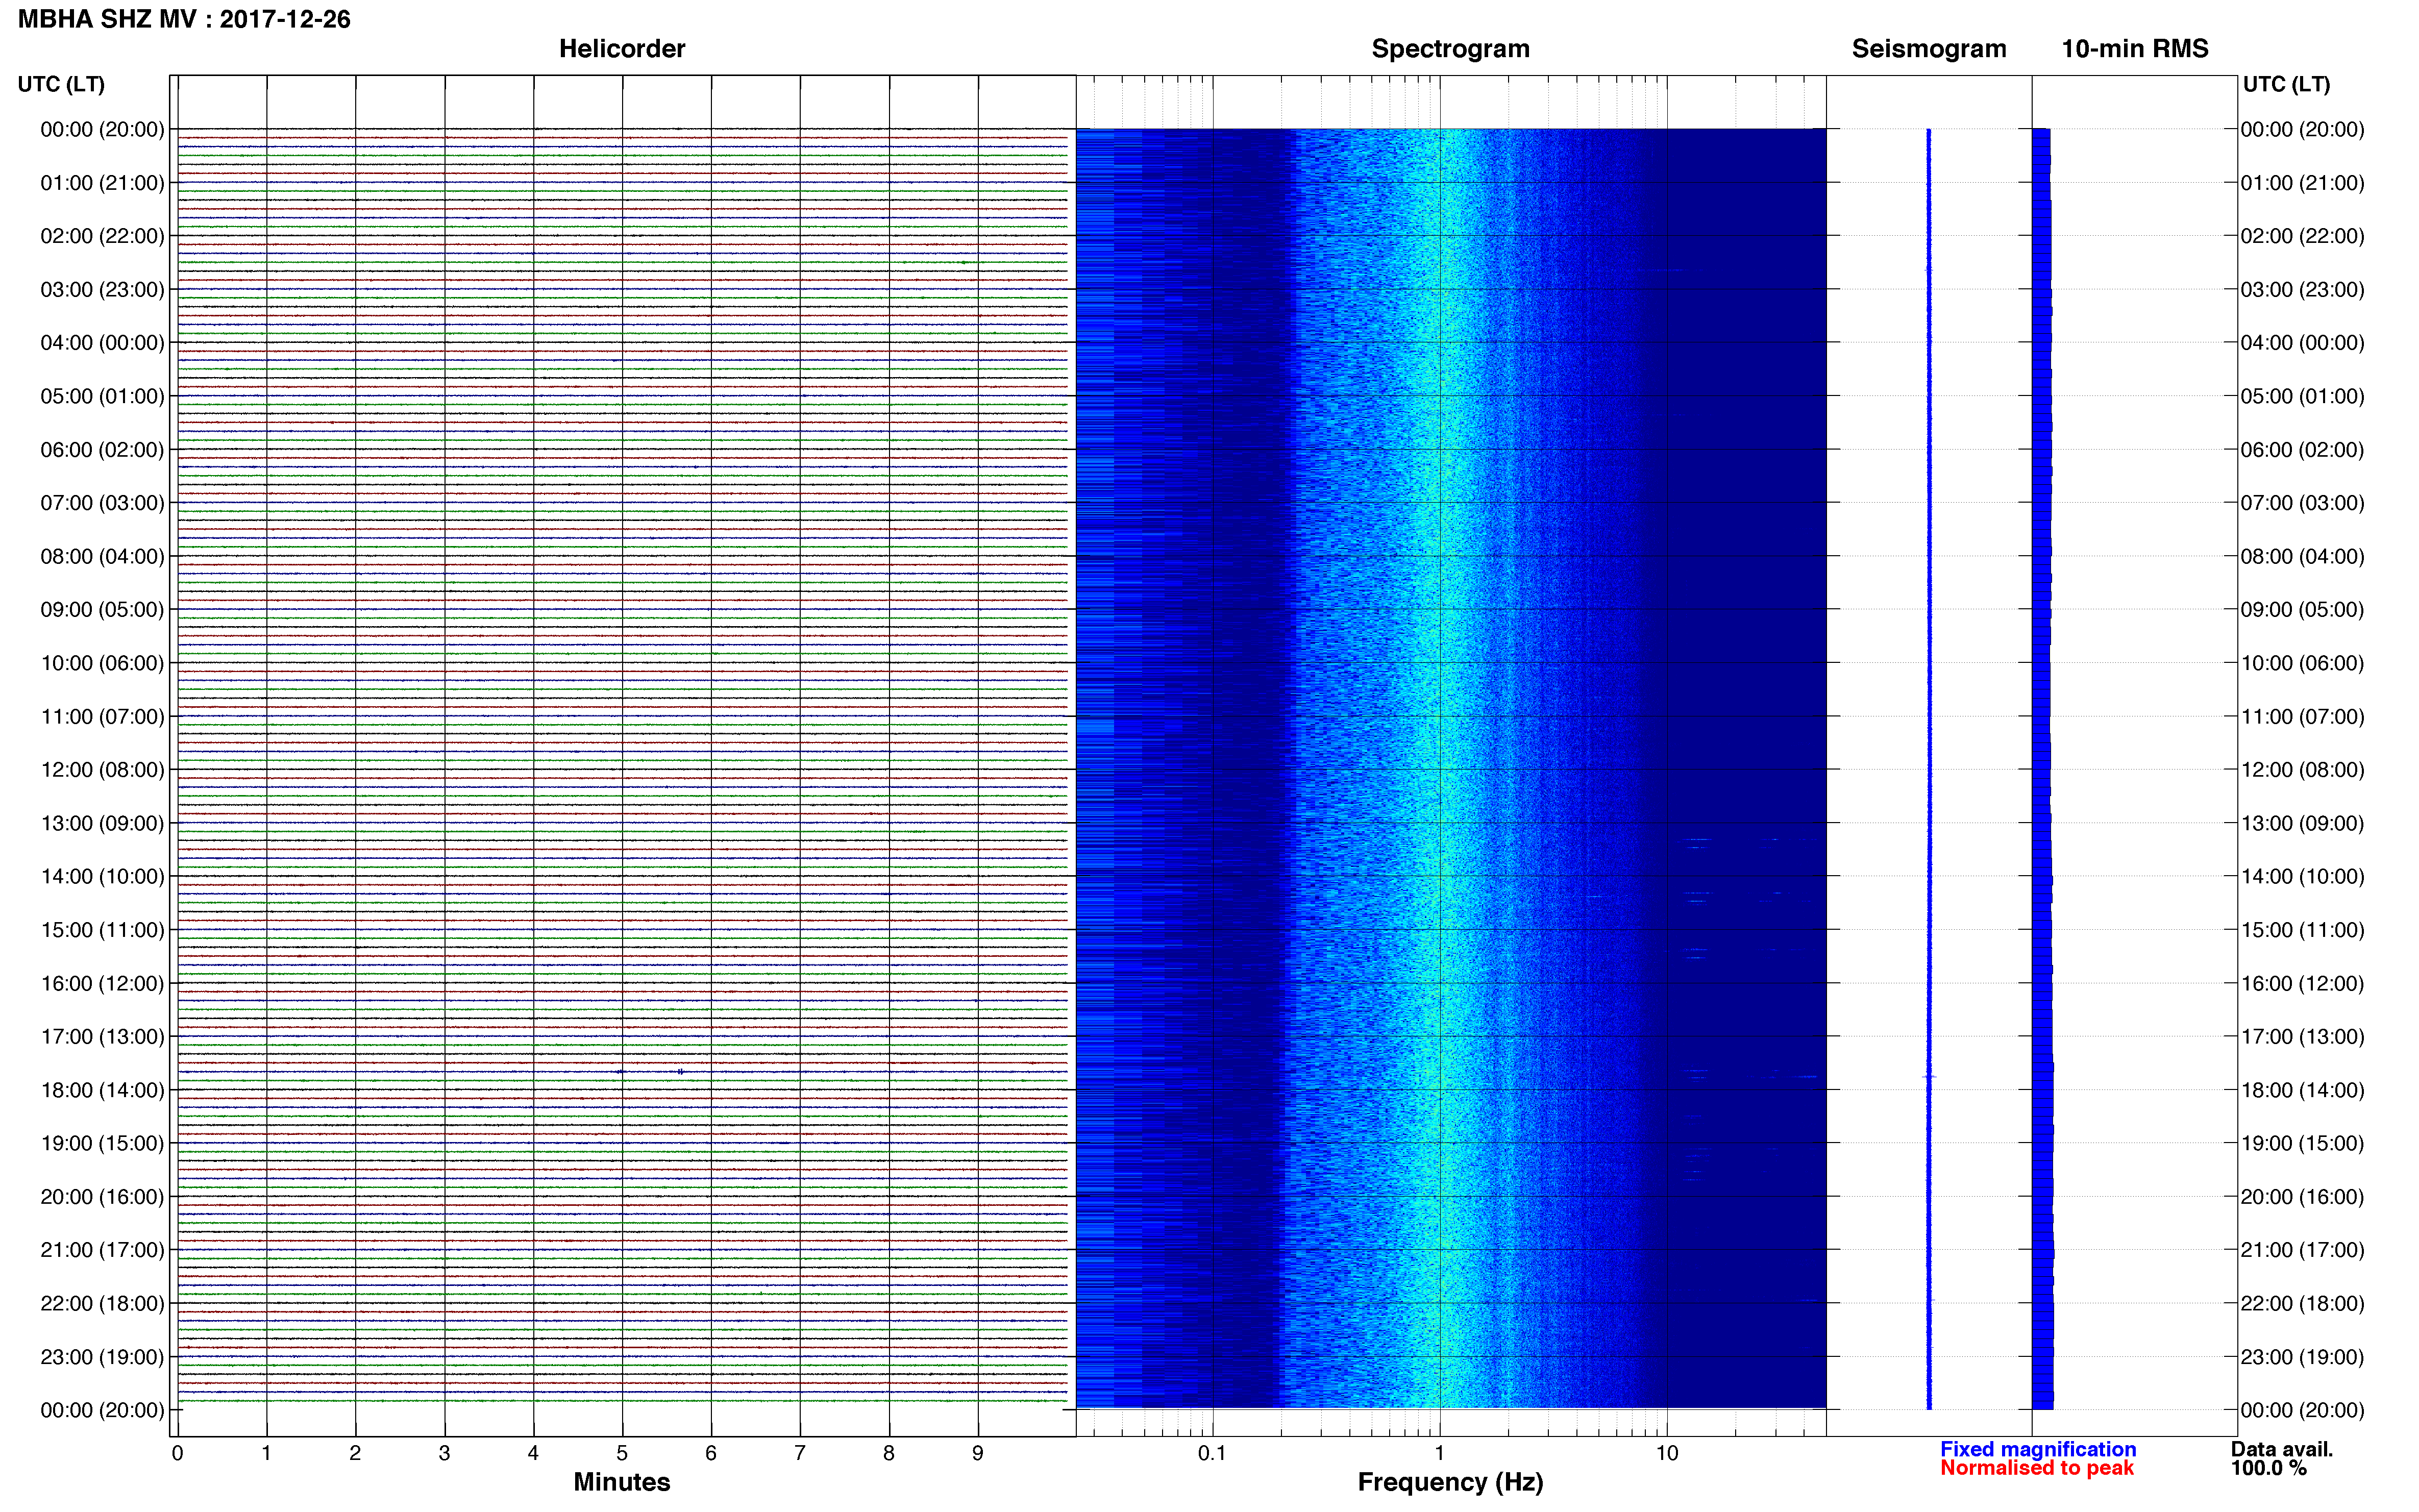Screen dimensions: 2419x1512
Task: Click "13:00 (09:00)" on the RMS-side time axis
Action: (2302, 823)
